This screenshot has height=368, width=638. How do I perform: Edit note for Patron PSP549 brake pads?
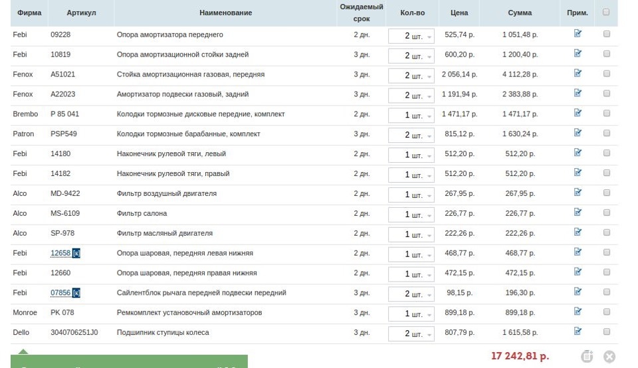tap(578, 133)
